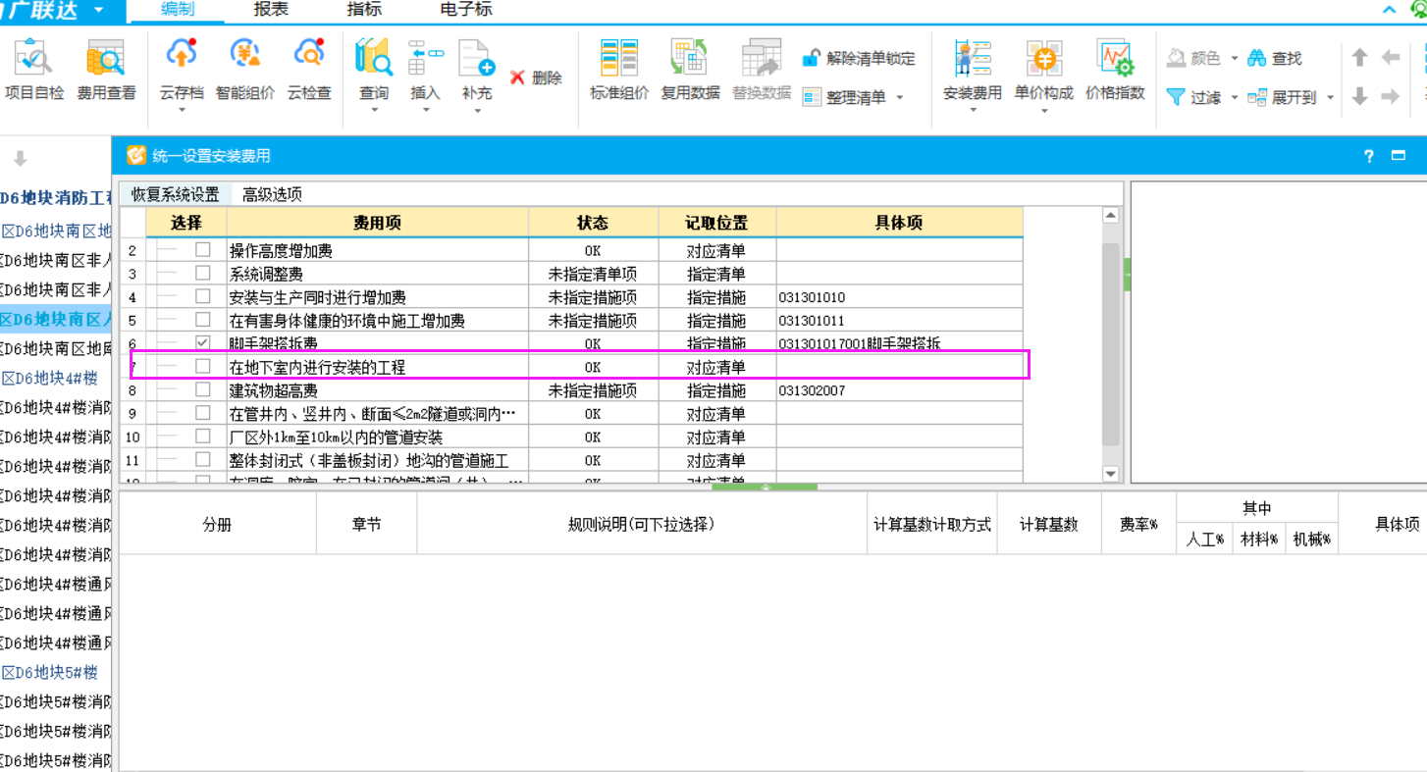Image resolution: width=1427 pixels, height=772 pixels.
Task: Click the fee list scroll up arrow
Action: click(x=1110, y=216)
